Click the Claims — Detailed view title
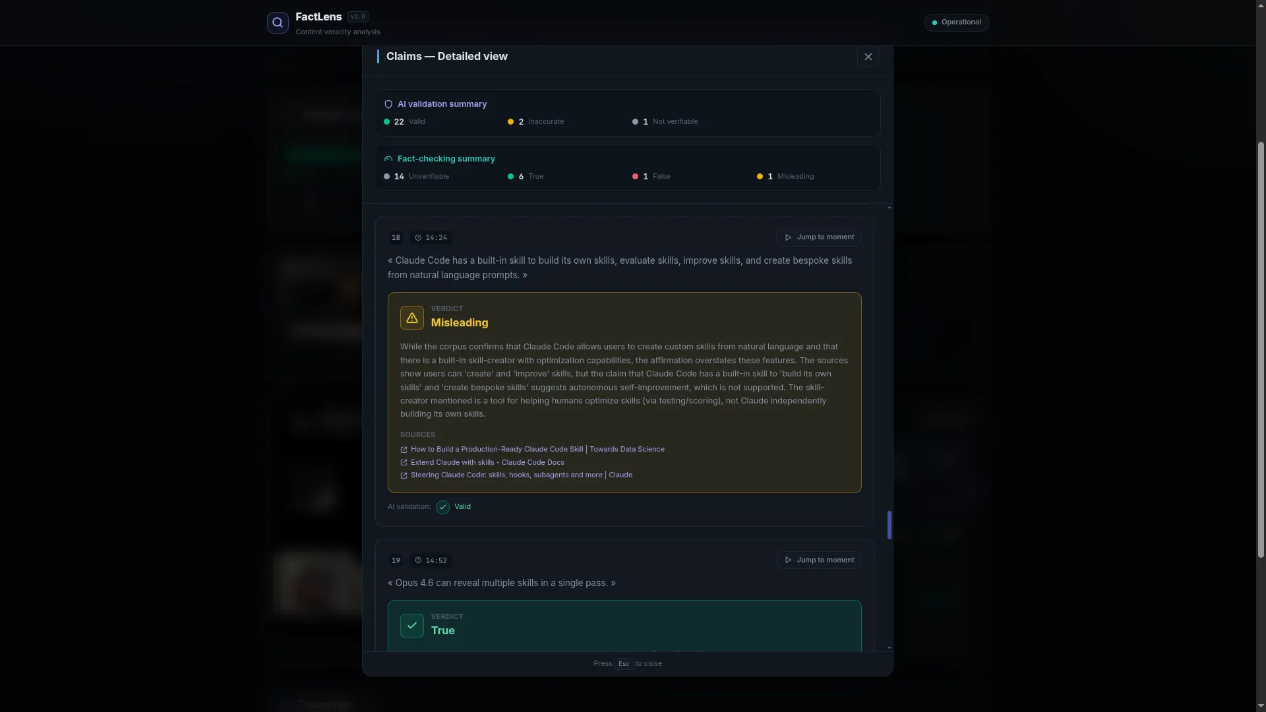The image size is (1266, 712). tap(447, 57)
